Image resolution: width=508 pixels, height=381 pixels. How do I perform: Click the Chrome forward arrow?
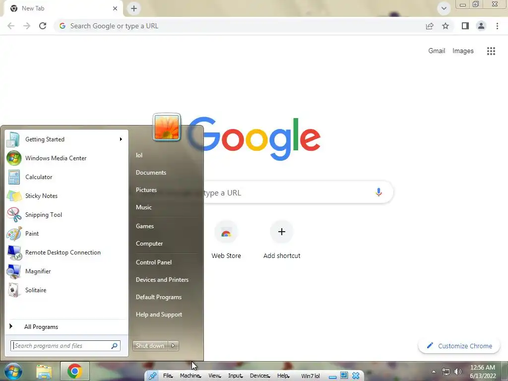(27, 26)
